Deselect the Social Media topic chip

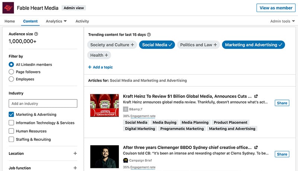point(157,45)
